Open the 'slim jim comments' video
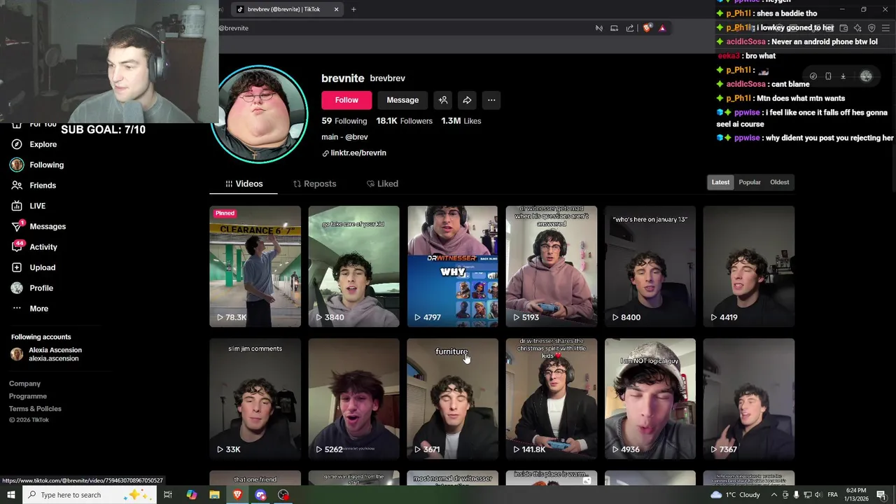The width and height of the screenshot is (896, 504). [255, 399]
